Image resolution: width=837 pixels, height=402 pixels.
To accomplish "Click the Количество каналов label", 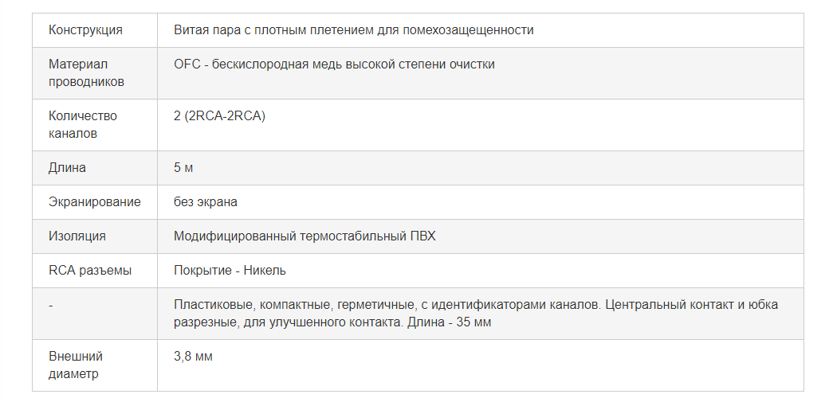I will coord(83,125).
